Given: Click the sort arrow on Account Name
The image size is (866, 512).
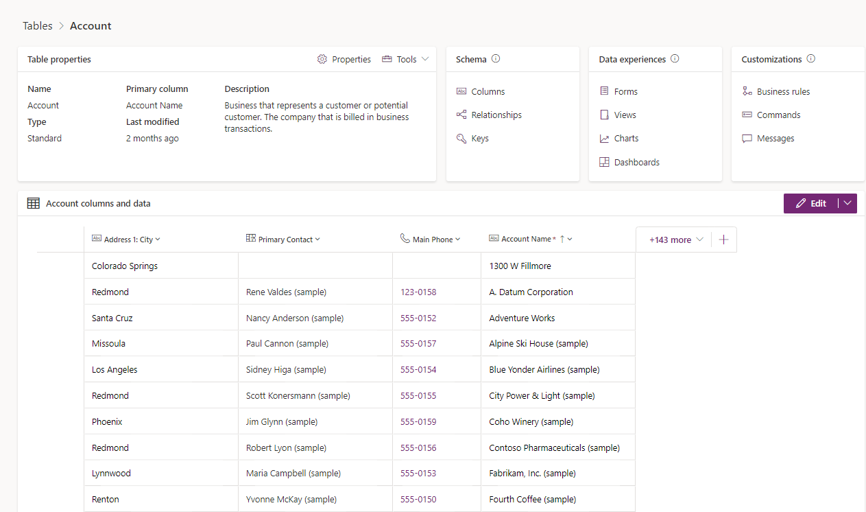Looking at the screenshot, I should point(562,239).
